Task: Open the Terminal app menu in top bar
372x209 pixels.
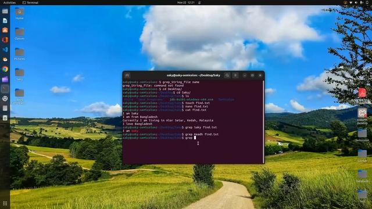Action: [30, 2]
